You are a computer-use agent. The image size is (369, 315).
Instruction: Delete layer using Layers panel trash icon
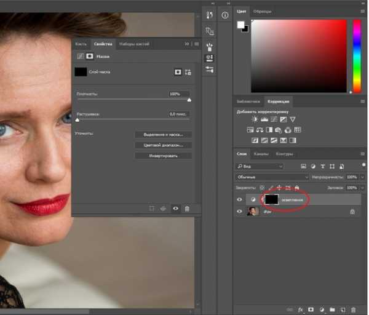(353, 309)
